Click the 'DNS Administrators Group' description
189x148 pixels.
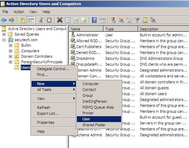click(161, 58)
